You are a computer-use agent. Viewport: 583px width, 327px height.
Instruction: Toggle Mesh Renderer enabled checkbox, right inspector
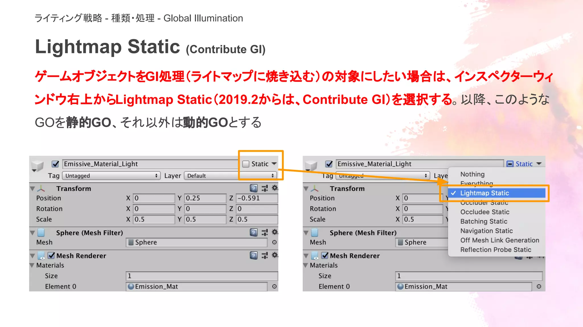click(325, 255)
